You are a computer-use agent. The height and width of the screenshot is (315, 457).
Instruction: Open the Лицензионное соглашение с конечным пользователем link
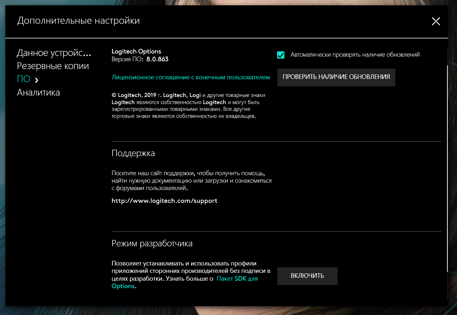[191, 77]
